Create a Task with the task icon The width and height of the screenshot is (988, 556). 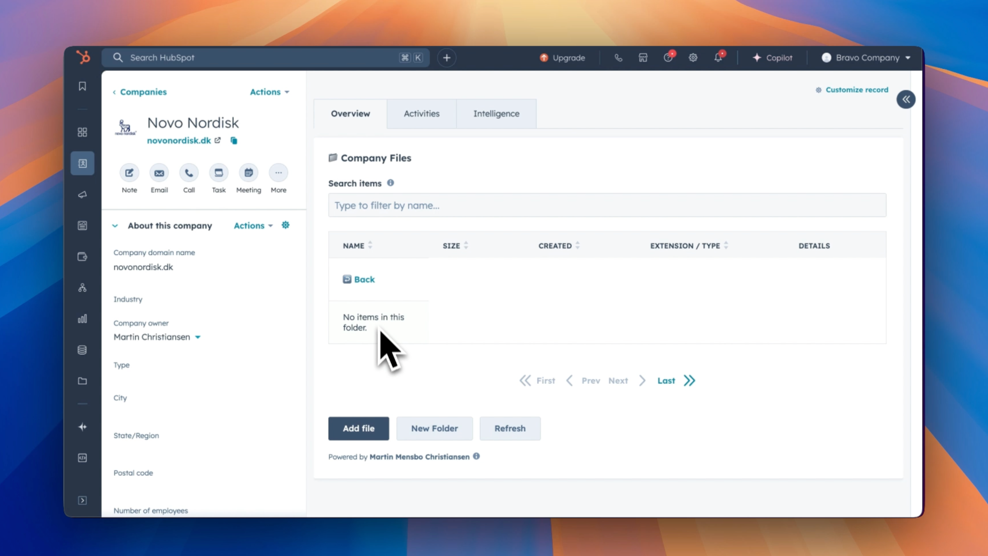coord(218,173)
